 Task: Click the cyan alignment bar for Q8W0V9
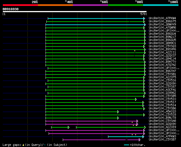click(95, 25)
